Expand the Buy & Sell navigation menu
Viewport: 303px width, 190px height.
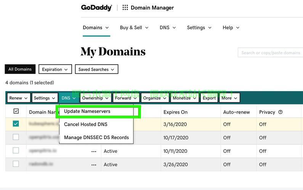tap(134, 28)
